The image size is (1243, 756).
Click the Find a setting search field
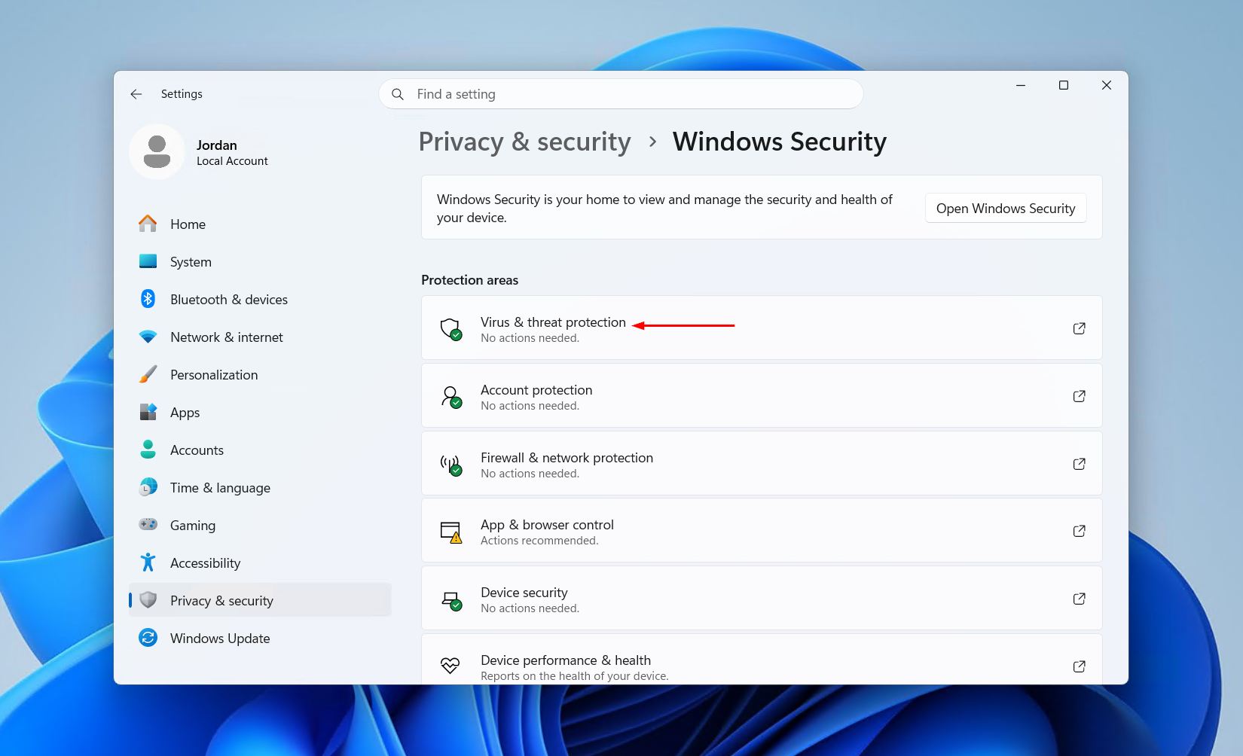[621, 94]
